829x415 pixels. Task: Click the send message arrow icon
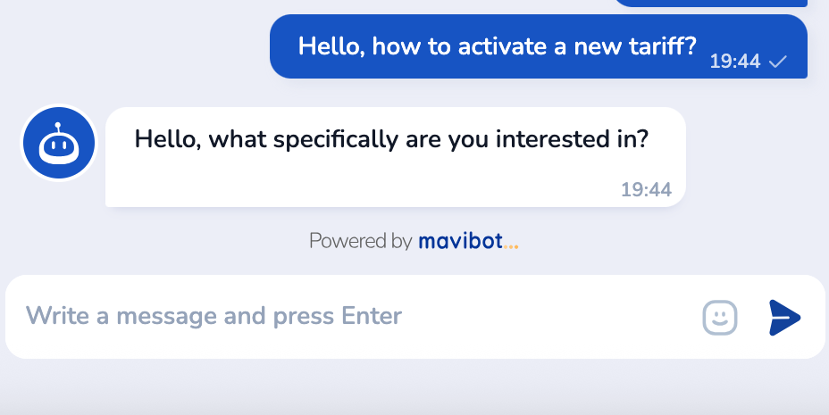pyautogui.click(x=784, y=317)
